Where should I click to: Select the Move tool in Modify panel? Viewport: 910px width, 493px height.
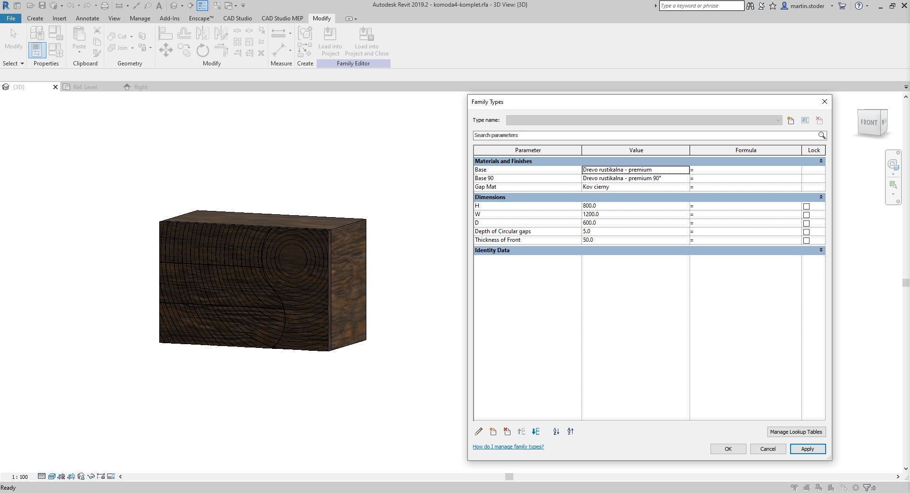click(165, 50)
